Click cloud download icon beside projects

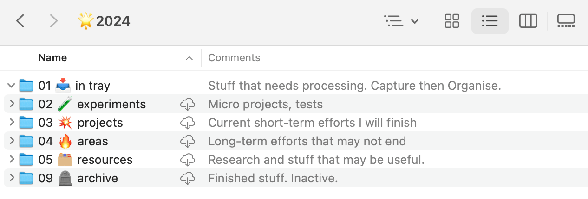point(187,123)
